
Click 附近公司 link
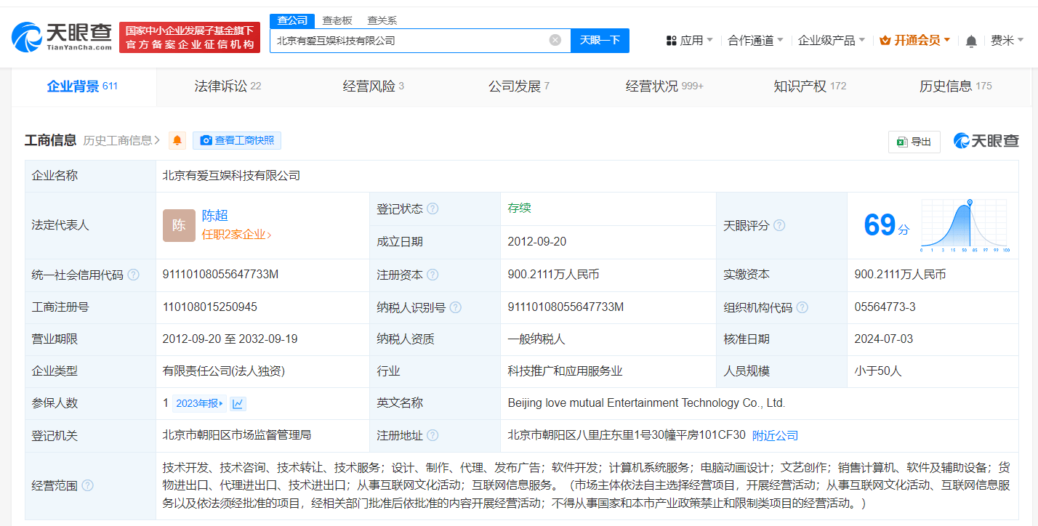(775, 435)
